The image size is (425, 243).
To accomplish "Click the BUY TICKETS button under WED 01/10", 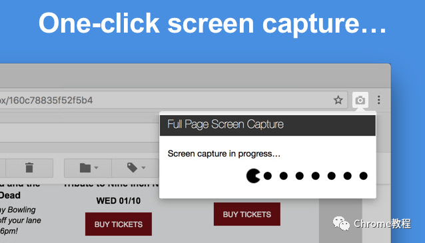I will pyautogui.click(x=119, y=224).
